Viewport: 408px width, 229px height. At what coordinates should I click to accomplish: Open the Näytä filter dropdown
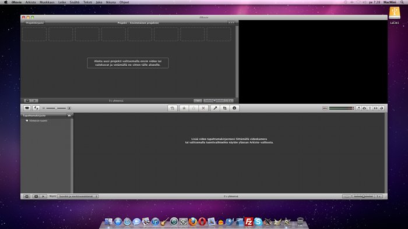click(78, 196)
